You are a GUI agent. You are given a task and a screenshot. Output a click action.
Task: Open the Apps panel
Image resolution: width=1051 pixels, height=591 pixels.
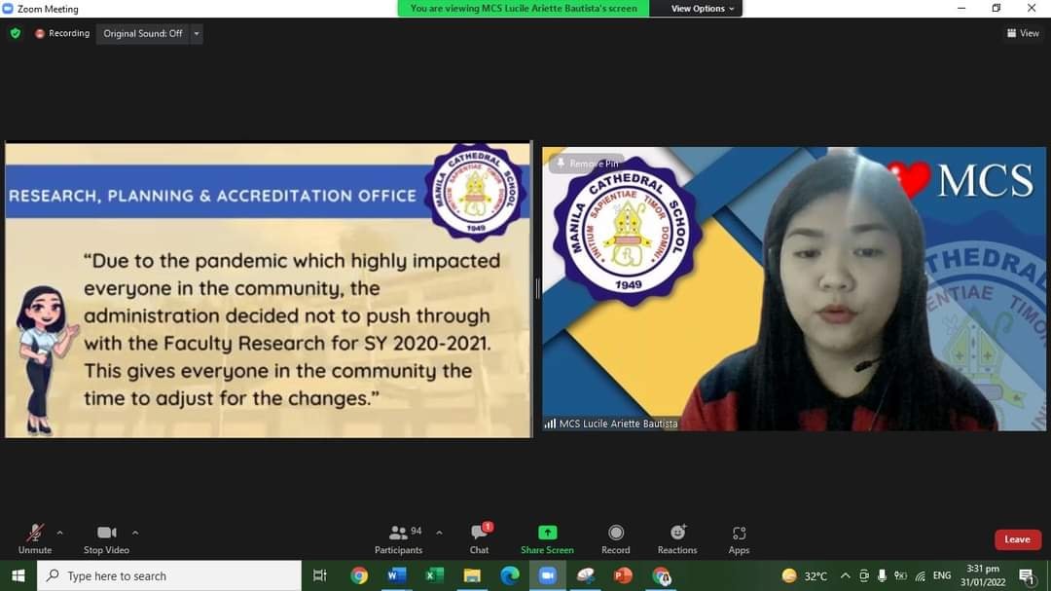click(x=739, y=538)
